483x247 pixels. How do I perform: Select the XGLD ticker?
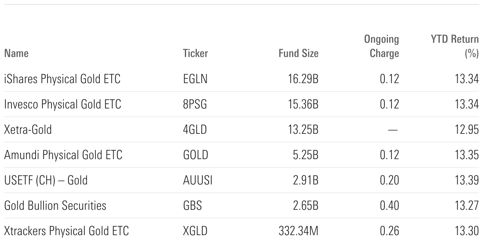click(x=195, y=231)
